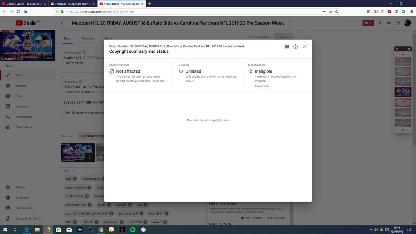Open TubeBuddy video navigator settings gear

[x=408, y=49]
